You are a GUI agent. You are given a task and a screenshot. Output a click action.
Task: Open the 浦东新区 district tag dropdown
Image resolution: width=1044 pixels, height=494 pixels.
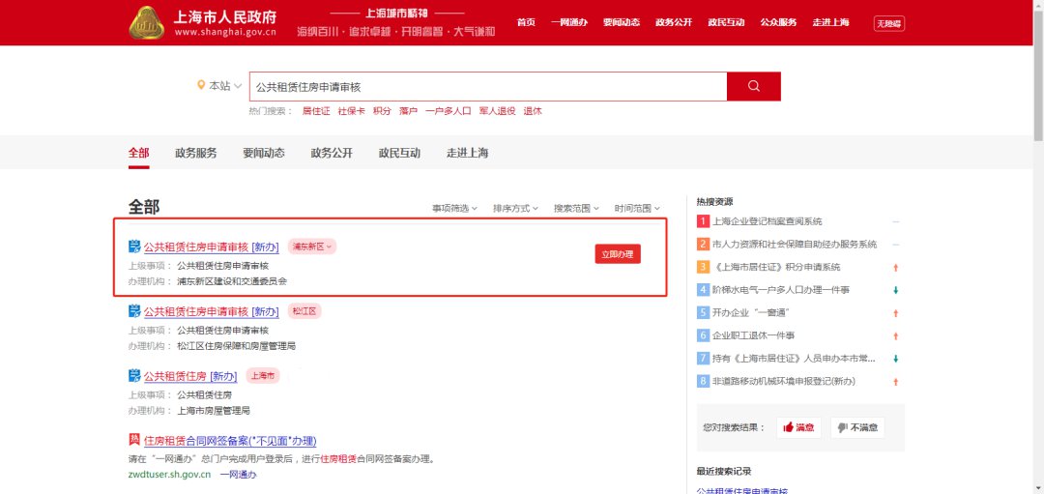(312, 247)
